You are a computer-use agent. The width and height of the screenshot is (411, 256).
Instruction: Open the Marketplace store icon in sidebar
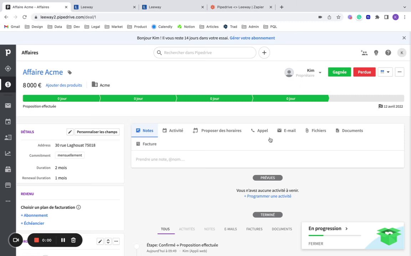8,185
